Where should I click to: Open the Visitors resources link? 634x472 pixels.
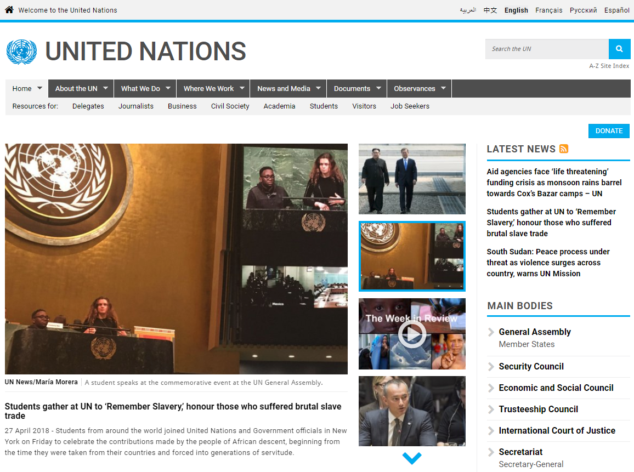364,106
